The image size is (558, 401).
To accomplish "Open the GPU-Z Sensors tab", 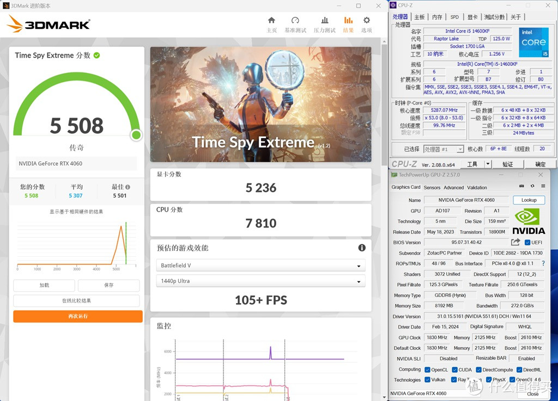I will pyautogui.click(x=432, y=188).
